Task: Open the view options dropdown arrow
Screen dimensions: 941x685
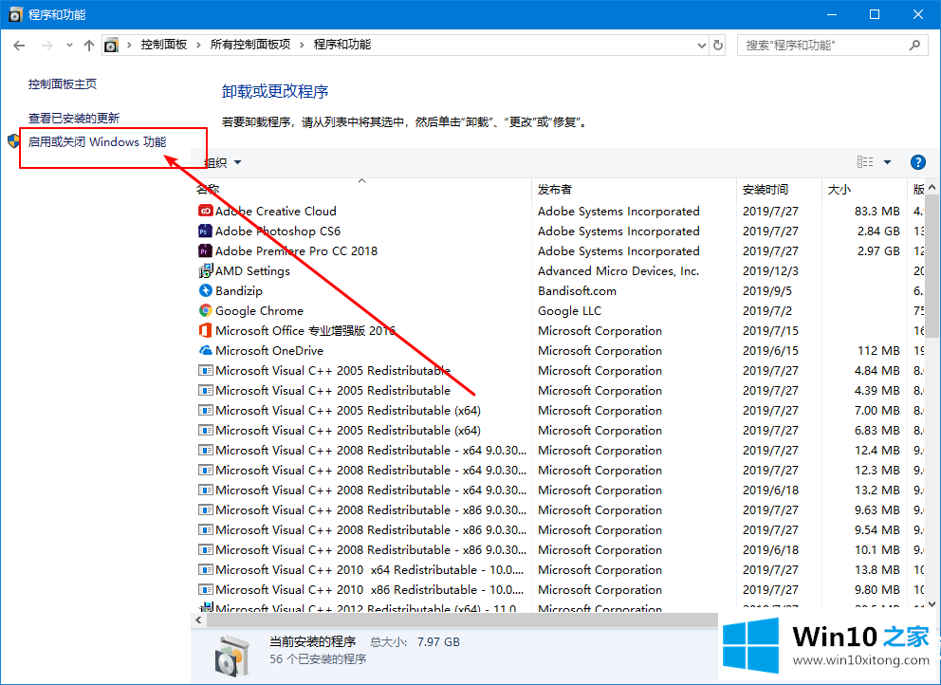Action: 887,162
